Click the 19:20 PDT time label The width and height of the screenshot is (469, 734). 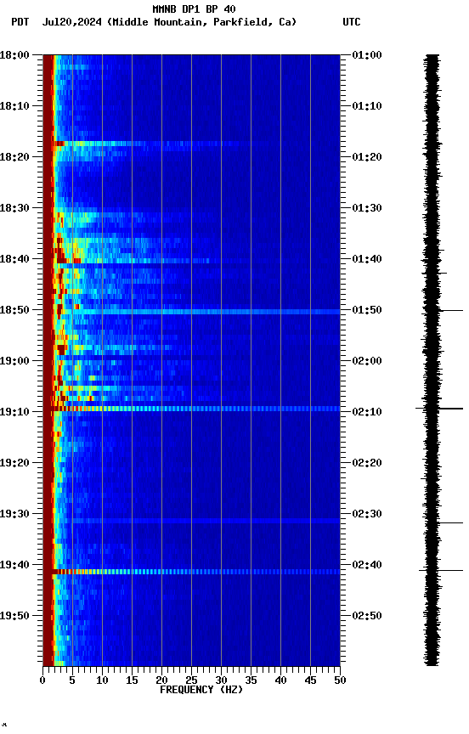click(14, 464)
